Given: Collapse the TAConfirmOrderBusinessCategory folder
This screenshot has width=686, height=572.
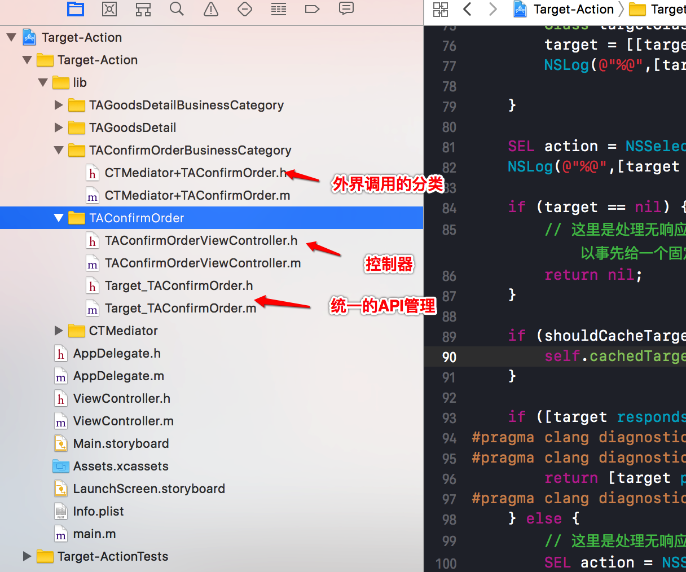Looking at the screenshot, I should click(58, 150).
